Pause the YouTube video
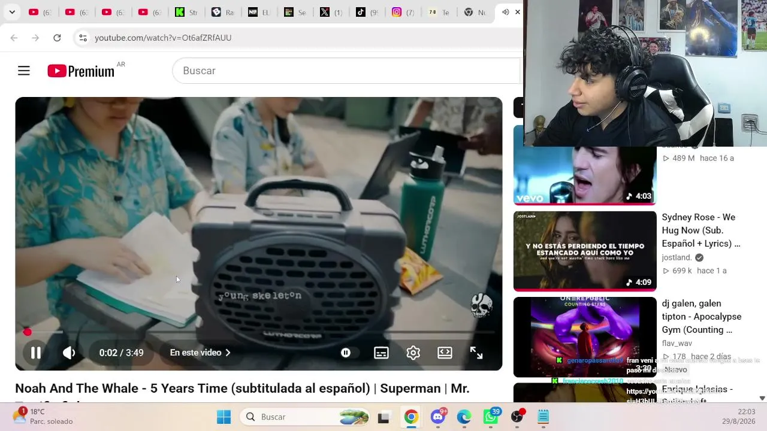 click(36, 353)
